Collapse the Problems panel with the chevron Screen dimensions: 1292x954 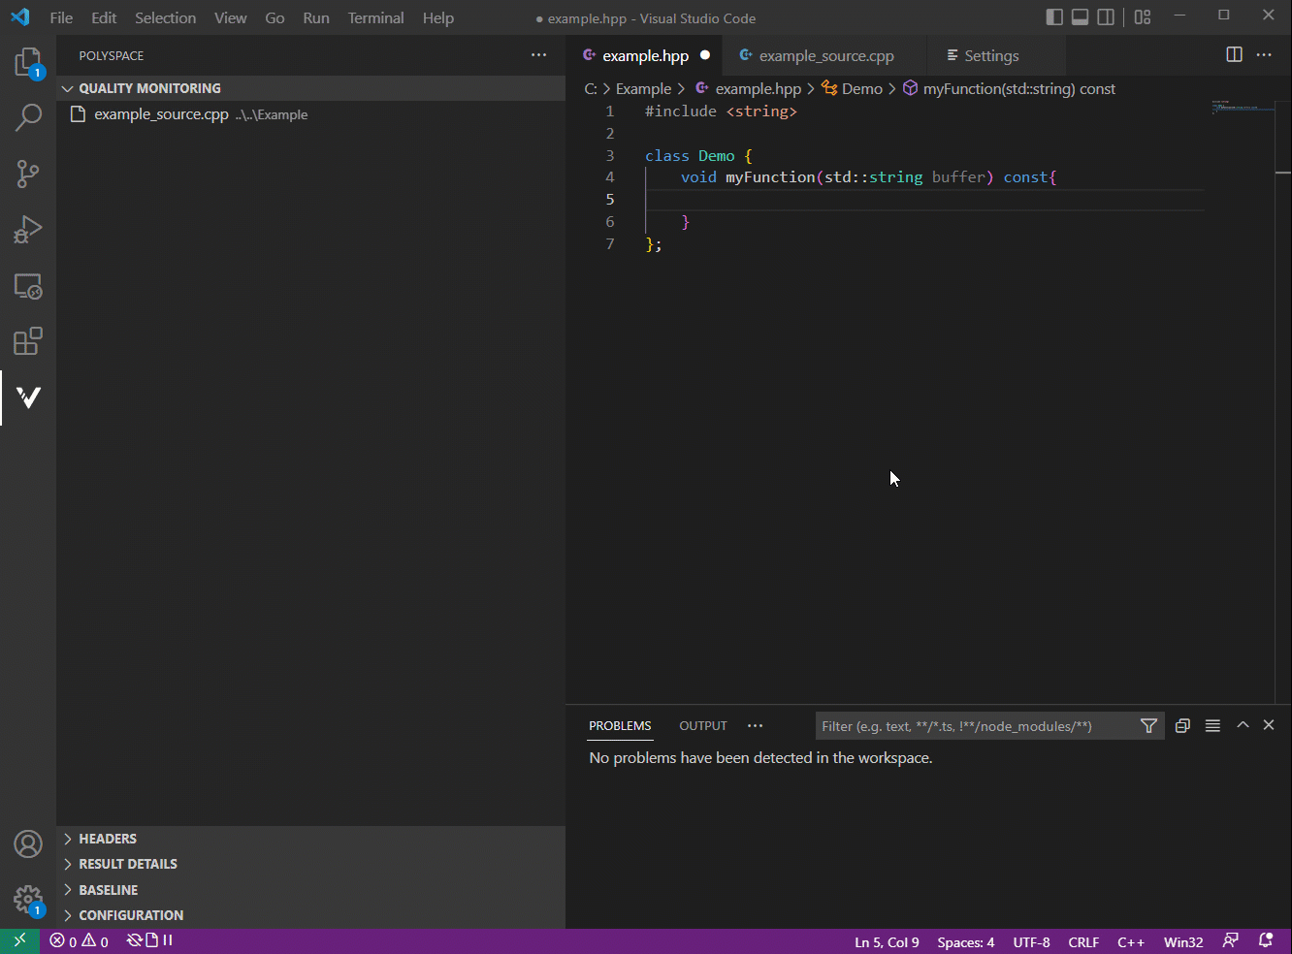pos(1243,724)
